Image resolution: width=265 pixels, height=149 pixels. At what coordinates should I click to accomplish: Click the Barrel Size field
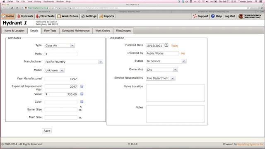pos(61,110)
